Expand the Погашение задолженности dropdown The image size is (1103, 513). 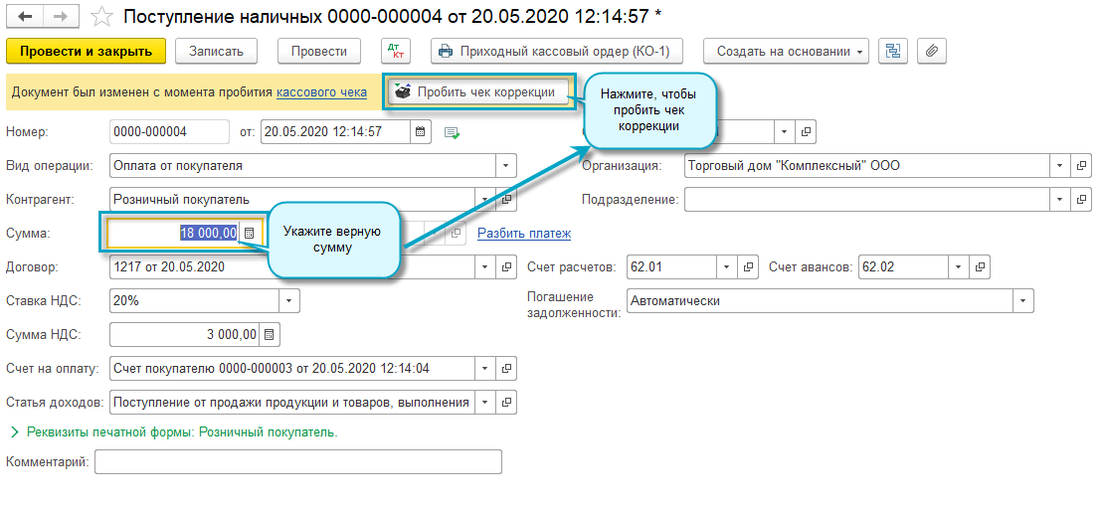tap(1023, 301)
